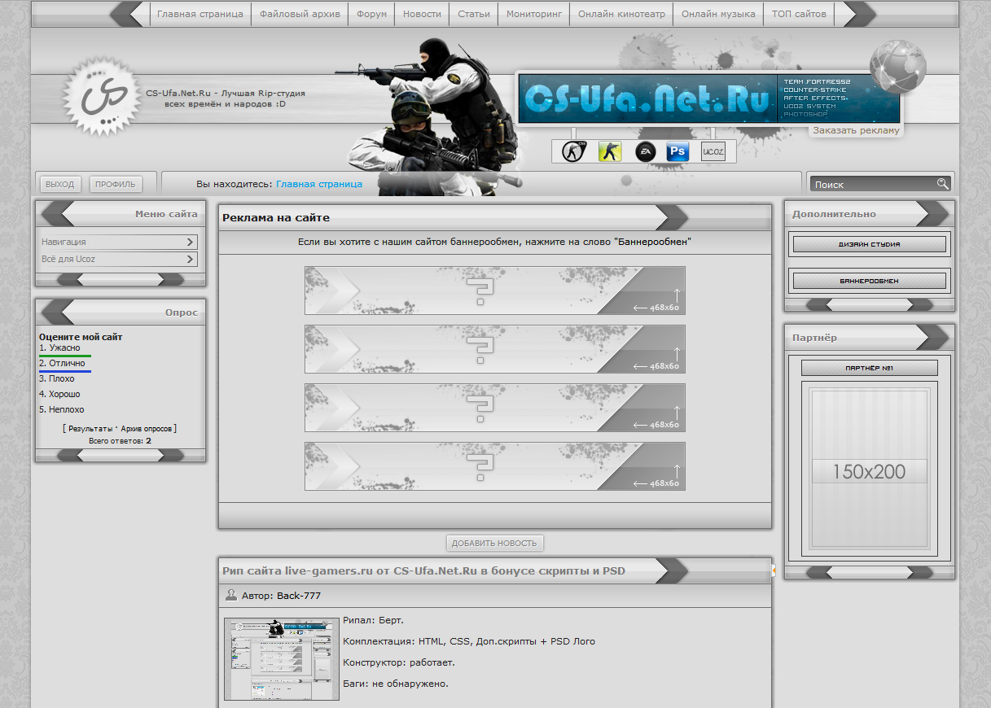
Task: Click the "Всего ответов: 2" text
Action: (x=121, y=441)
